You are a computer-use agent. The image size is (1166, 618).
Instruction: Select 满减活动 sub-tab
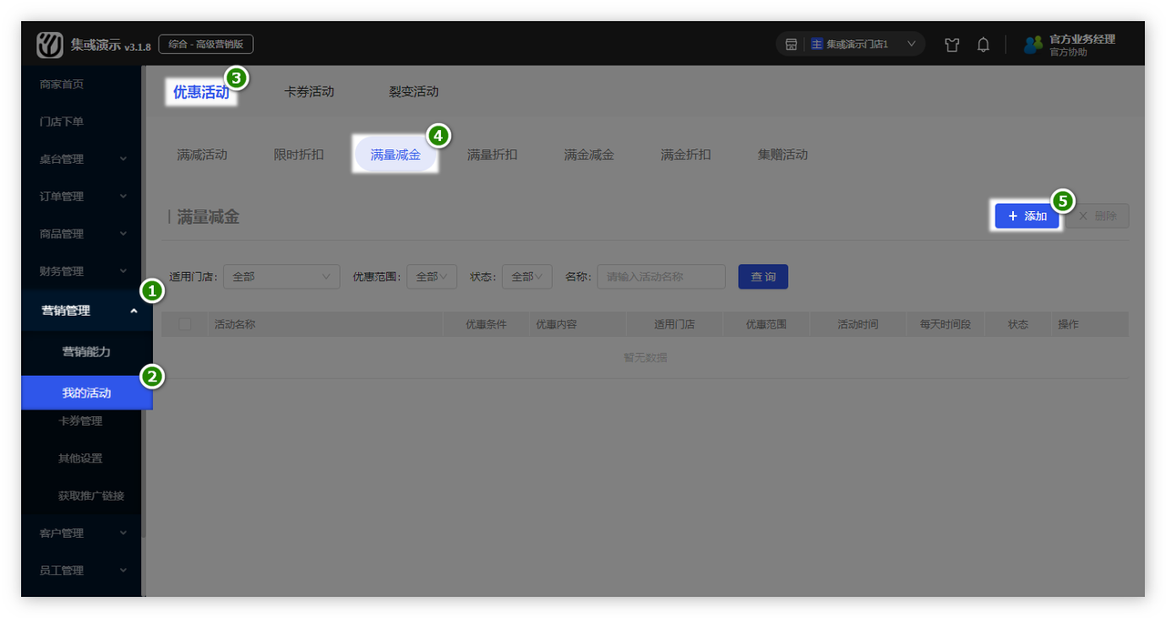(202, 155)
